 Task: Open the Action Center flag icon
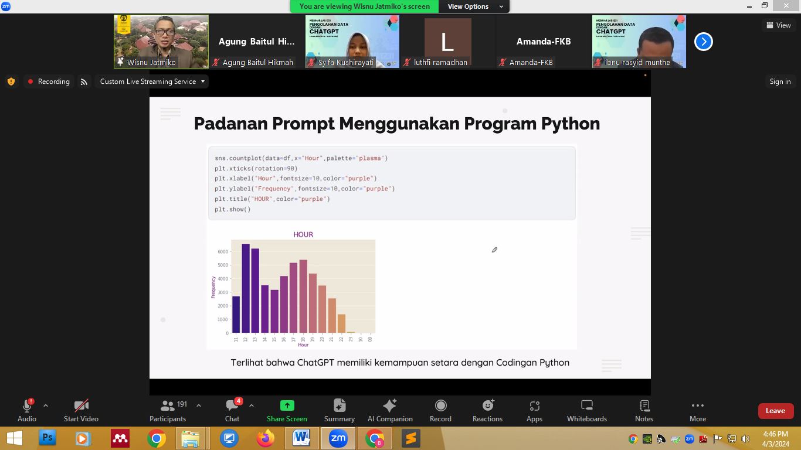tap(718, 439)
